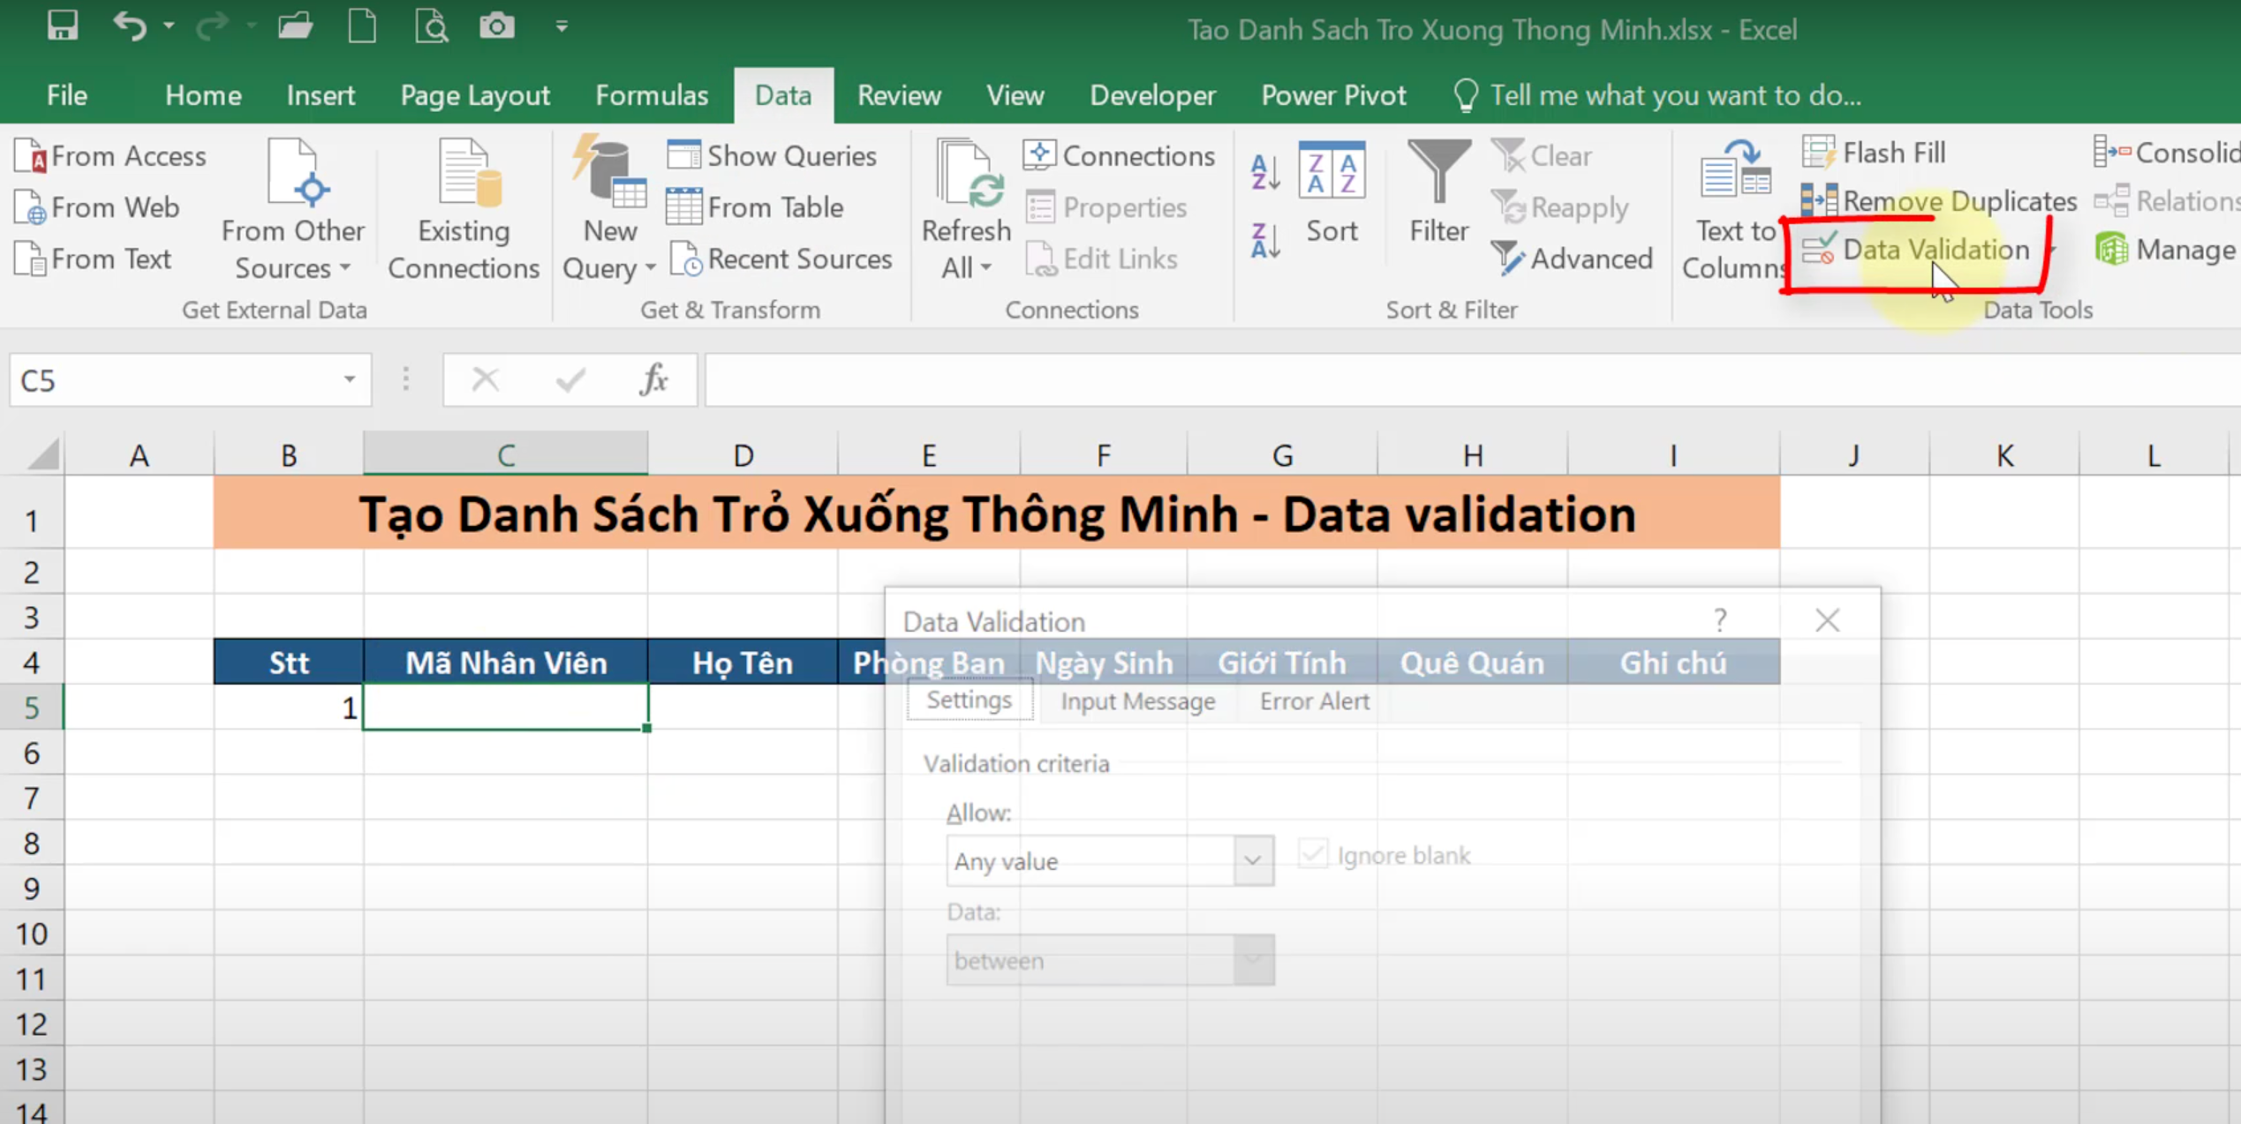
Task: Toggle the Filter button
Action: click(x=1438, y=192)
